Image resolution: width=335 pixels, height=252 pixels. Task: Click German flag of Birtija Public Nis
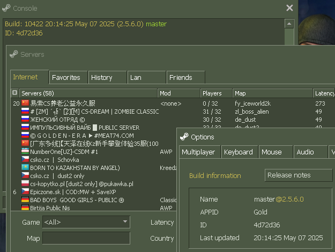[25, 207]
